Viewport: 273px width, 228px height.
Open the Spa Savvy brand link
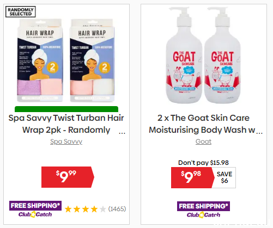[x=66, y=141]
